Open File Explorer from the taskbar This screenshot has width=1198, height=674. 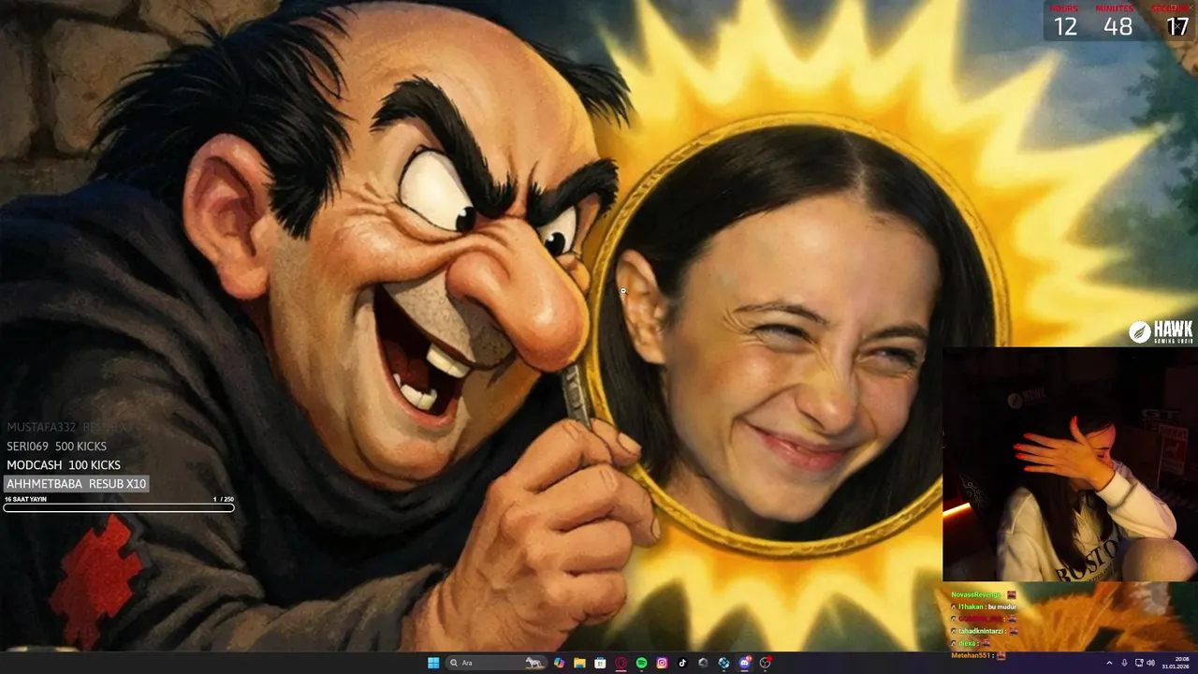(579, 663)
